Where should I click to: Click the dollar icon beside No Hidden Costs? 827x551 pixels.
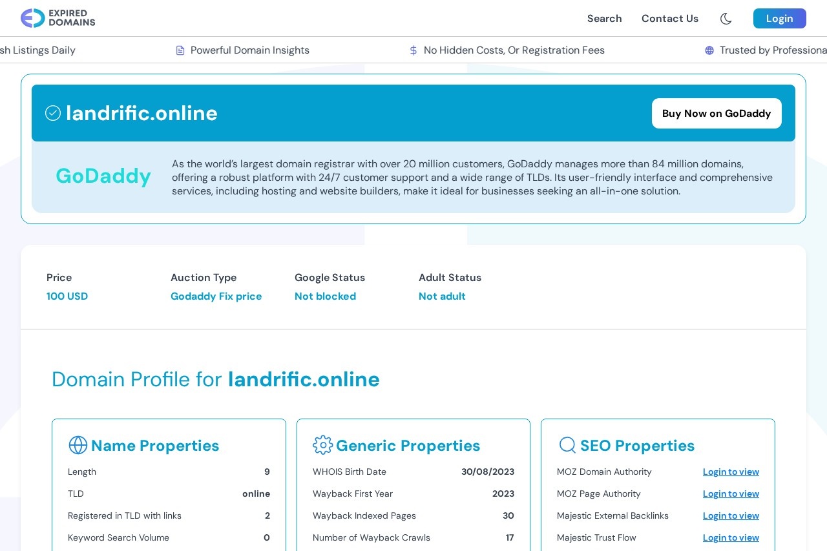coord(413,50)
